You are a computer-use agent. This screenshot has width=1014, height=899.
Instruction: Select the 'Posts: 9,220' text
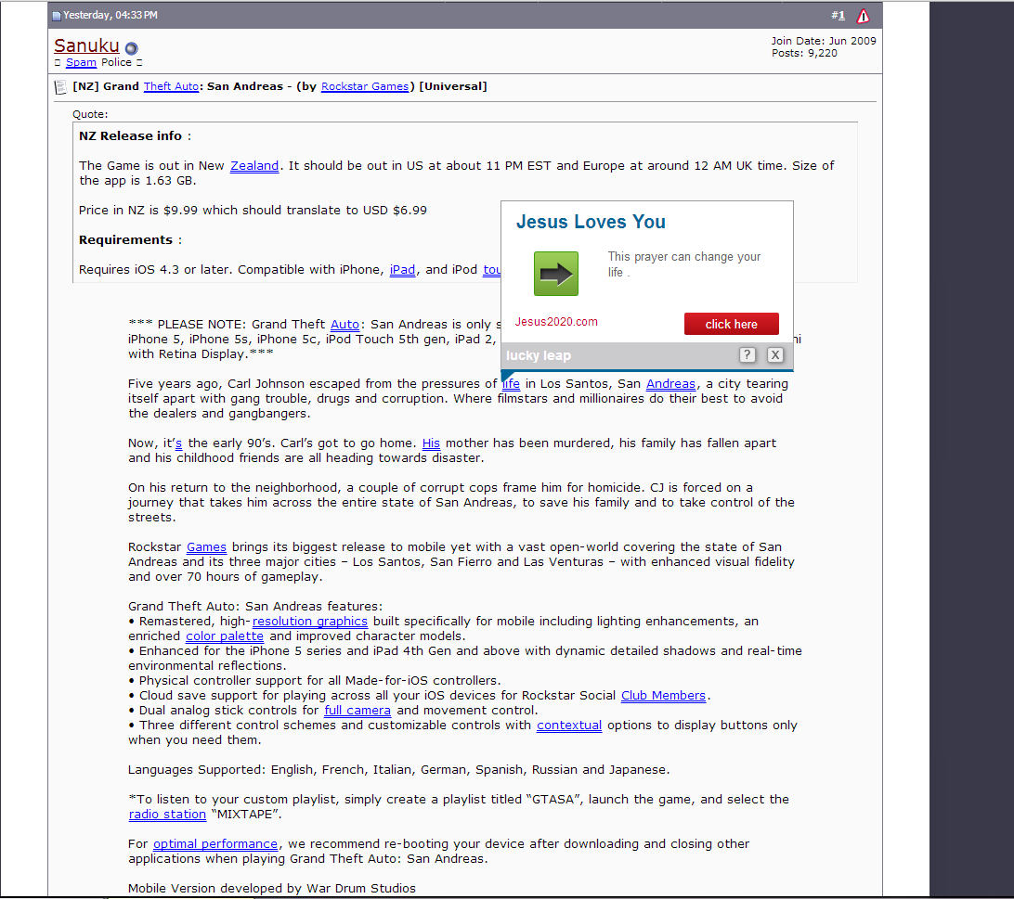point(804,53)
